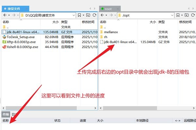Screen dimensions: 196x130
Task: Select the 传输 transfers tab
Action: point(6,114)
